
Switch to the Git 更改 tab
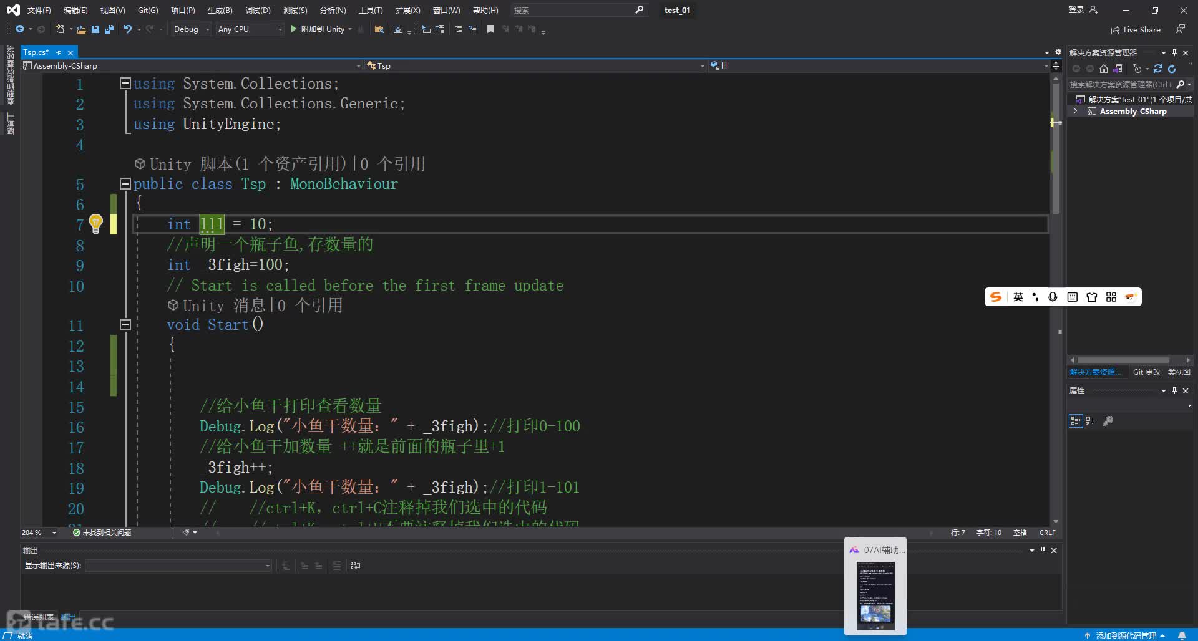1146,372
